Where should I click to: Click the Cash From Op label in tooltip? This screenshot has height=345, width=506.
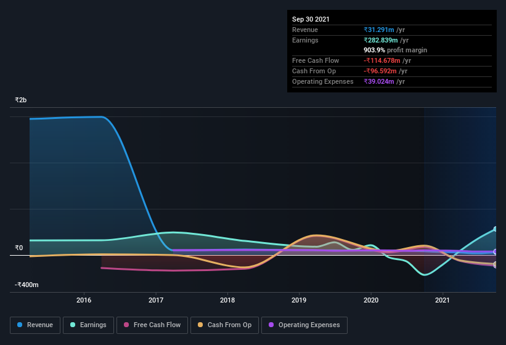[314, 71]
